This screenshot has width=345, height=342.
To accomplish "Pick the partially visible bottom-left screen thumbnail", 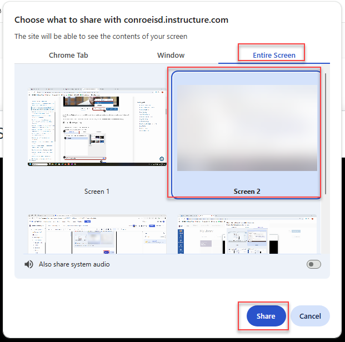I will (x=97, y=234).
